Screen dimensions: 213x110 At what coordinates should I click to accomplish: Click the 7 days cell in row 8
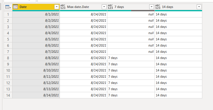click(x=131, y=58)
